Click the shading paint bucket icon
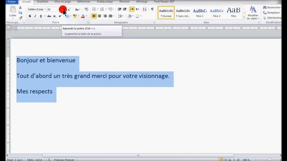 (x=130, y=16)
